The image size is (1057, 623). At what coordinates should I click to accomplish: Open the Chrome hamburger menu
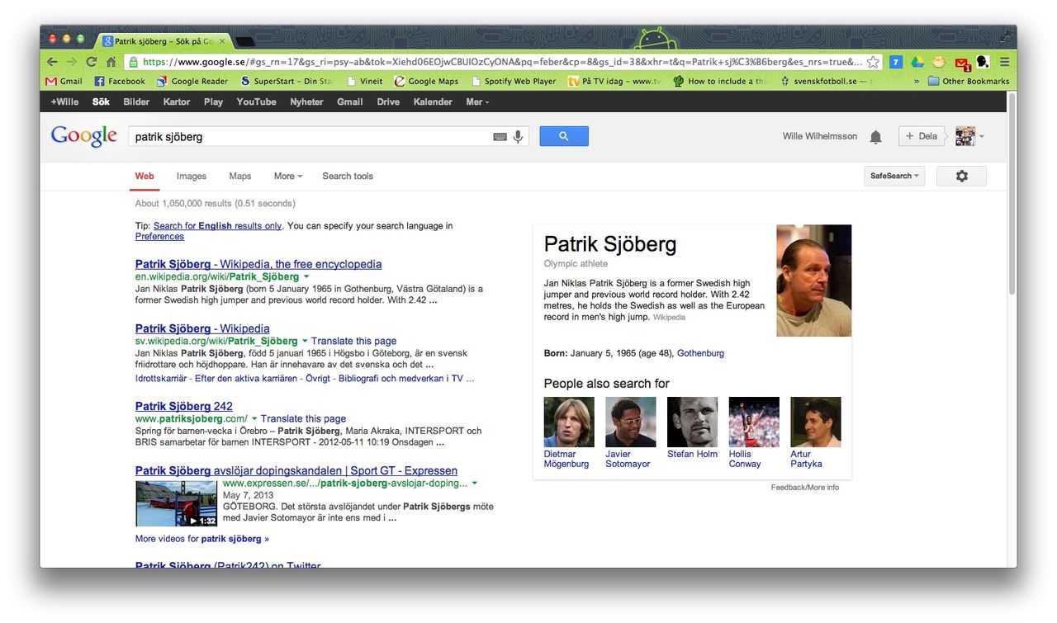[x=1005, y=62]
